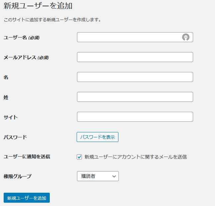
Task: Click the password manager icon in username field
Action: click(186, 37)
